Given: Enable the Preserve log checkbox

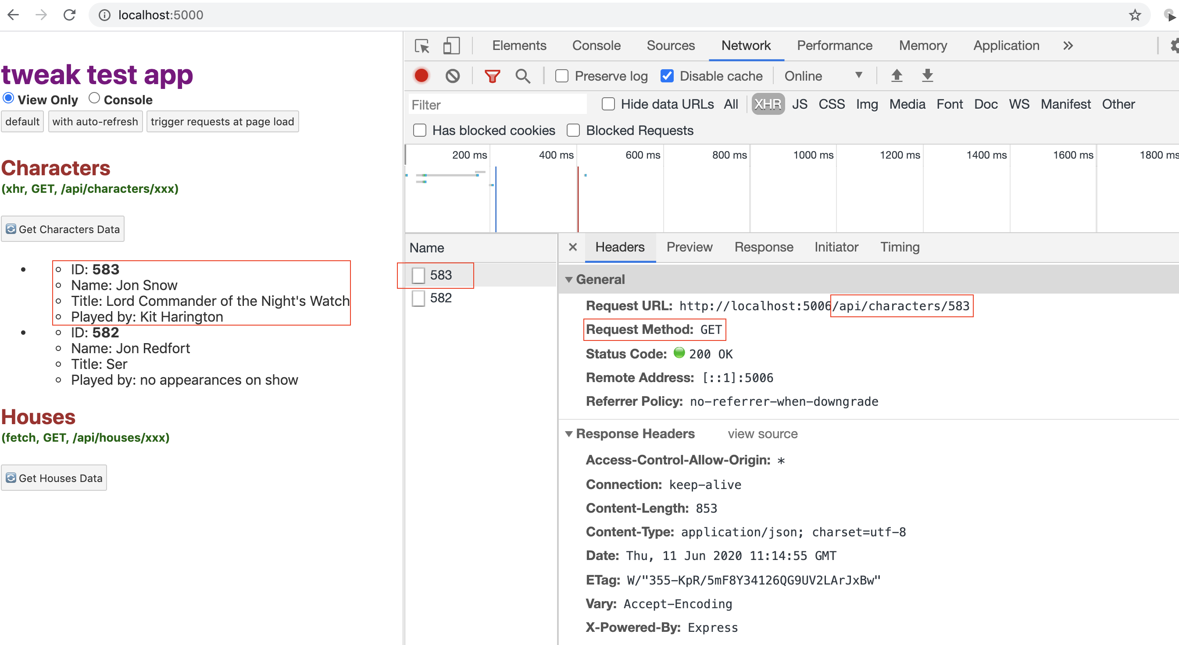Looking at the screenshot, I should pos(561,76).
